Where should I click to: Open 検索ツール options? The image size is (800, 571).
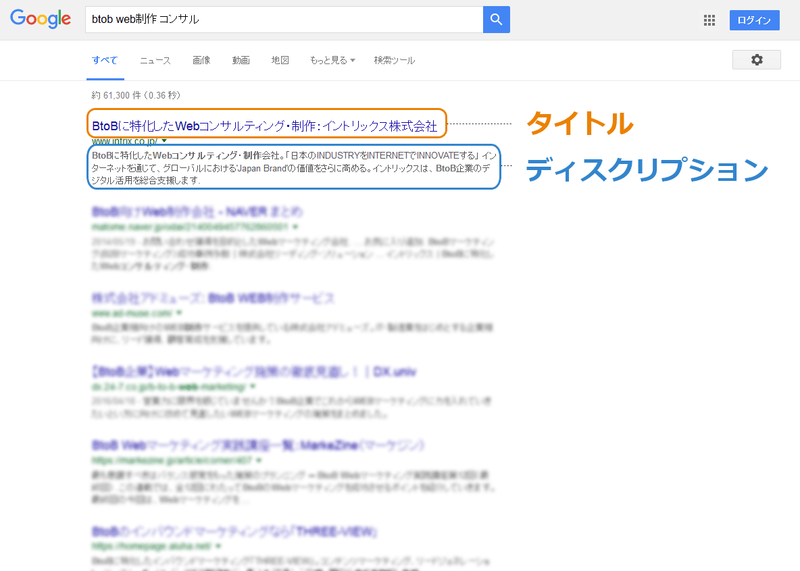pyautogui.click(x=395, y=60)
